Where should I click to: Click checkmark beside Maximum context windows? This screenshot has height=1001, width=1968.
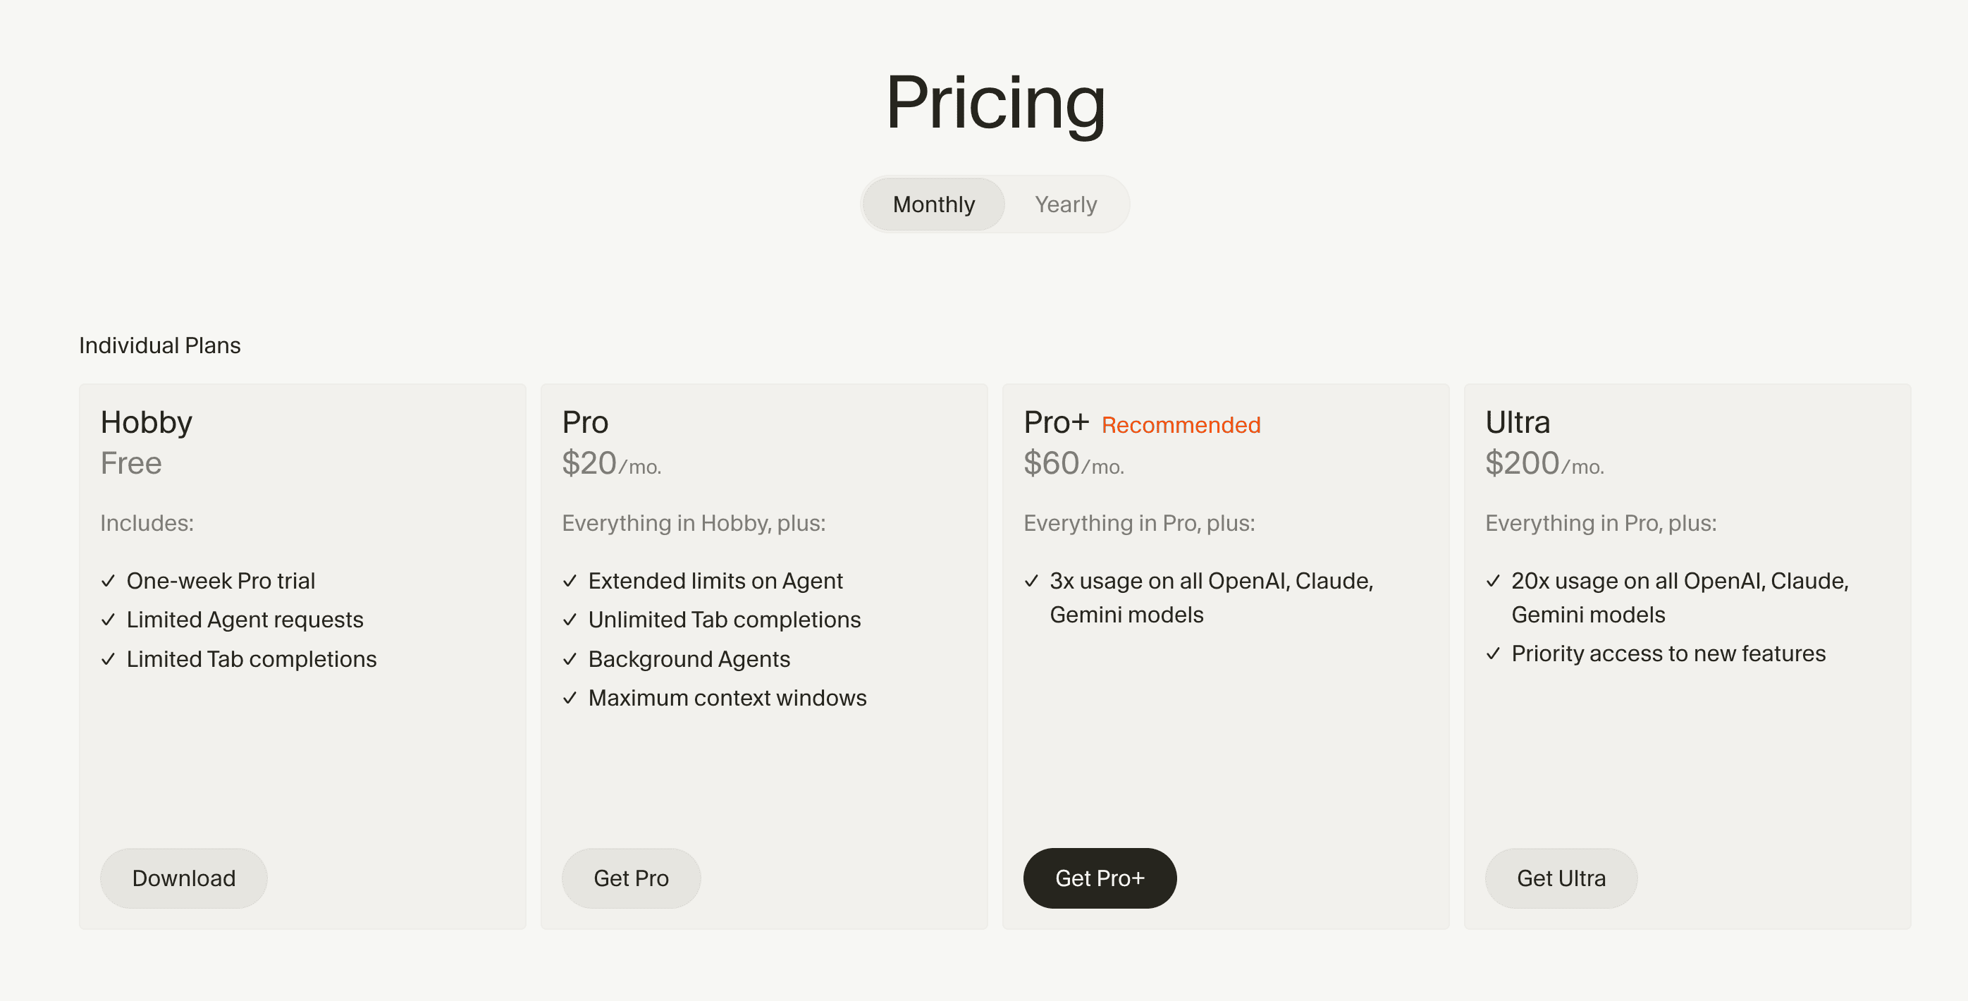click(570, 698)
